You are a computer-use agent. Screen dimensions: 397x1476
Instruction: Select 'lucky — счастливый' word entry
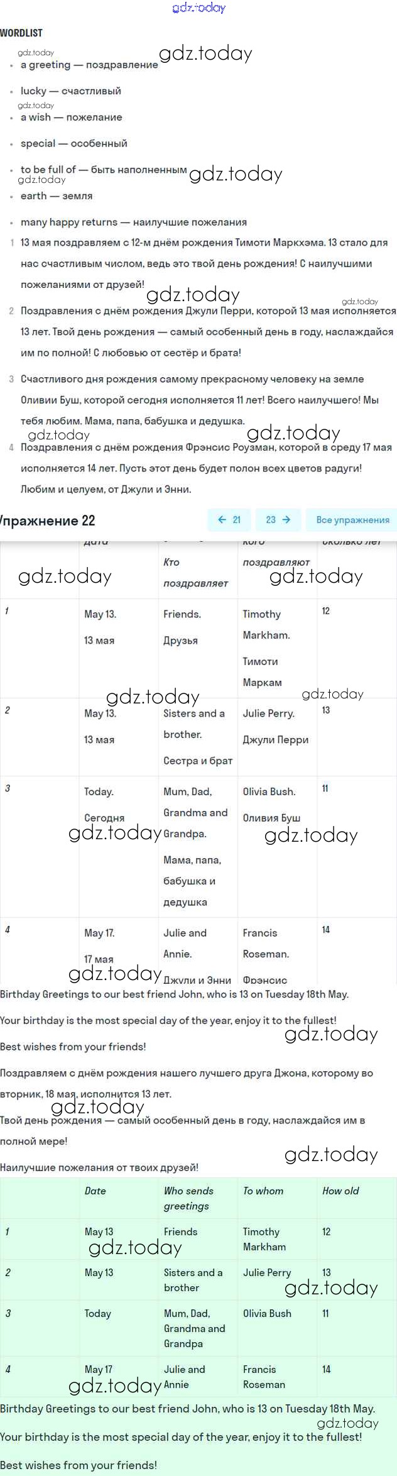[x=70, y=91]
